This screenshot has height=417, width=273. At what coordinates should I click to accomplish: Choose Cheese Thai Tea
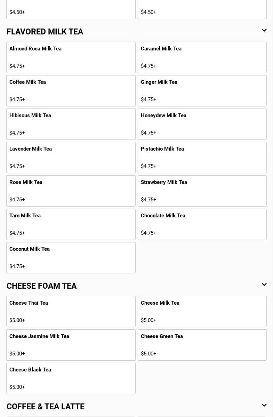71,312
